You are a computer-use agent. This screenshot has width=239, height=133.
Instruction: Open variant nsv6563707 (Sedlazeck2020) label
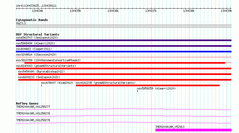pyautogui.click(x=37, y=38)
